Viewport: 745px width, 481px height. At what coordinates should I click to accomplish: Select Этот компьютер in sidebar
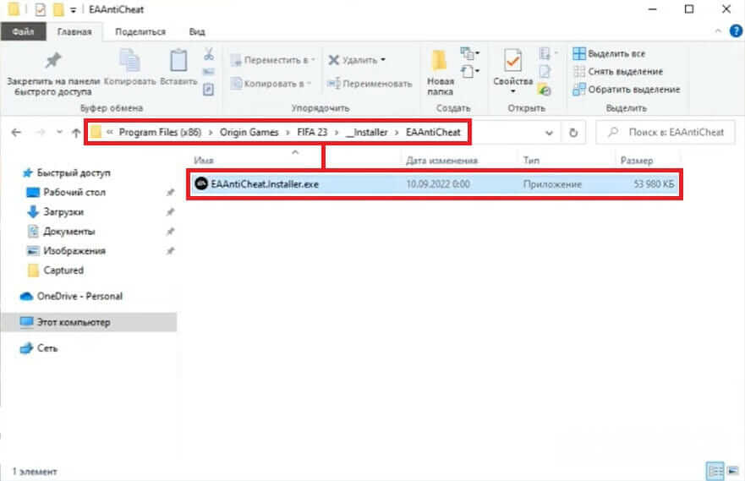point(89,322)
